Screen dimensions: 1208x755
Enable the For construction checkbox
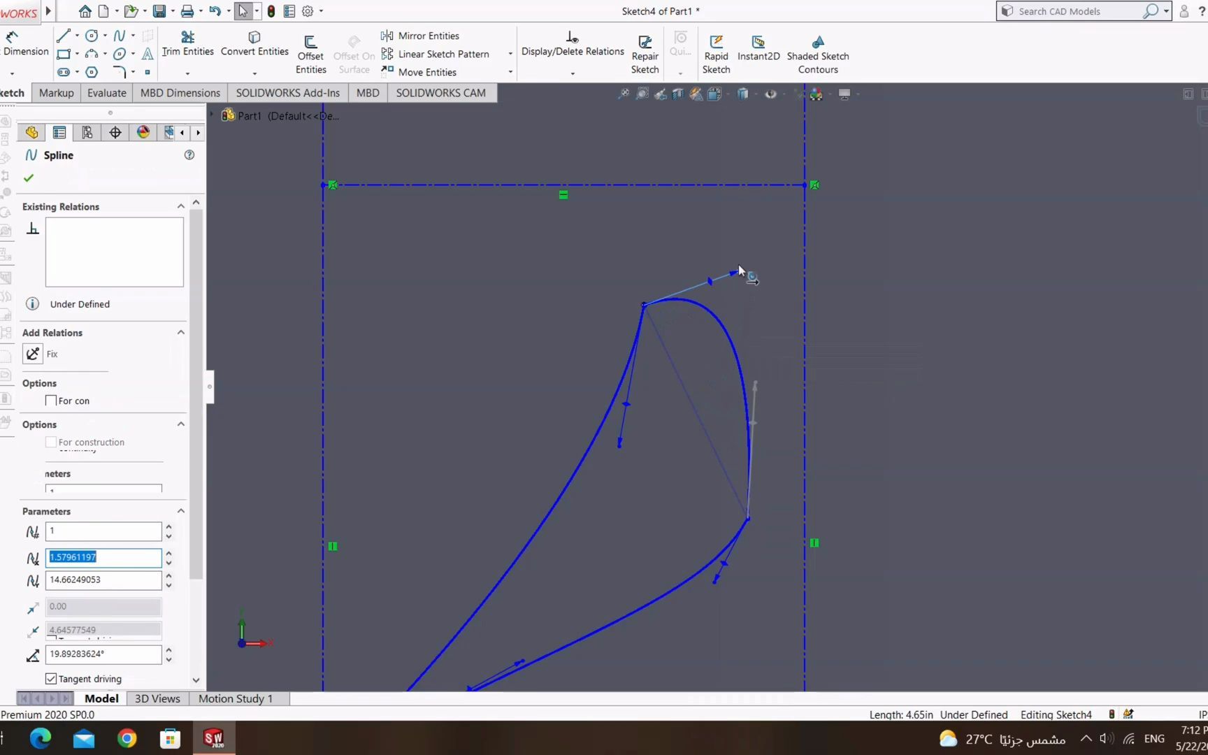50,441
